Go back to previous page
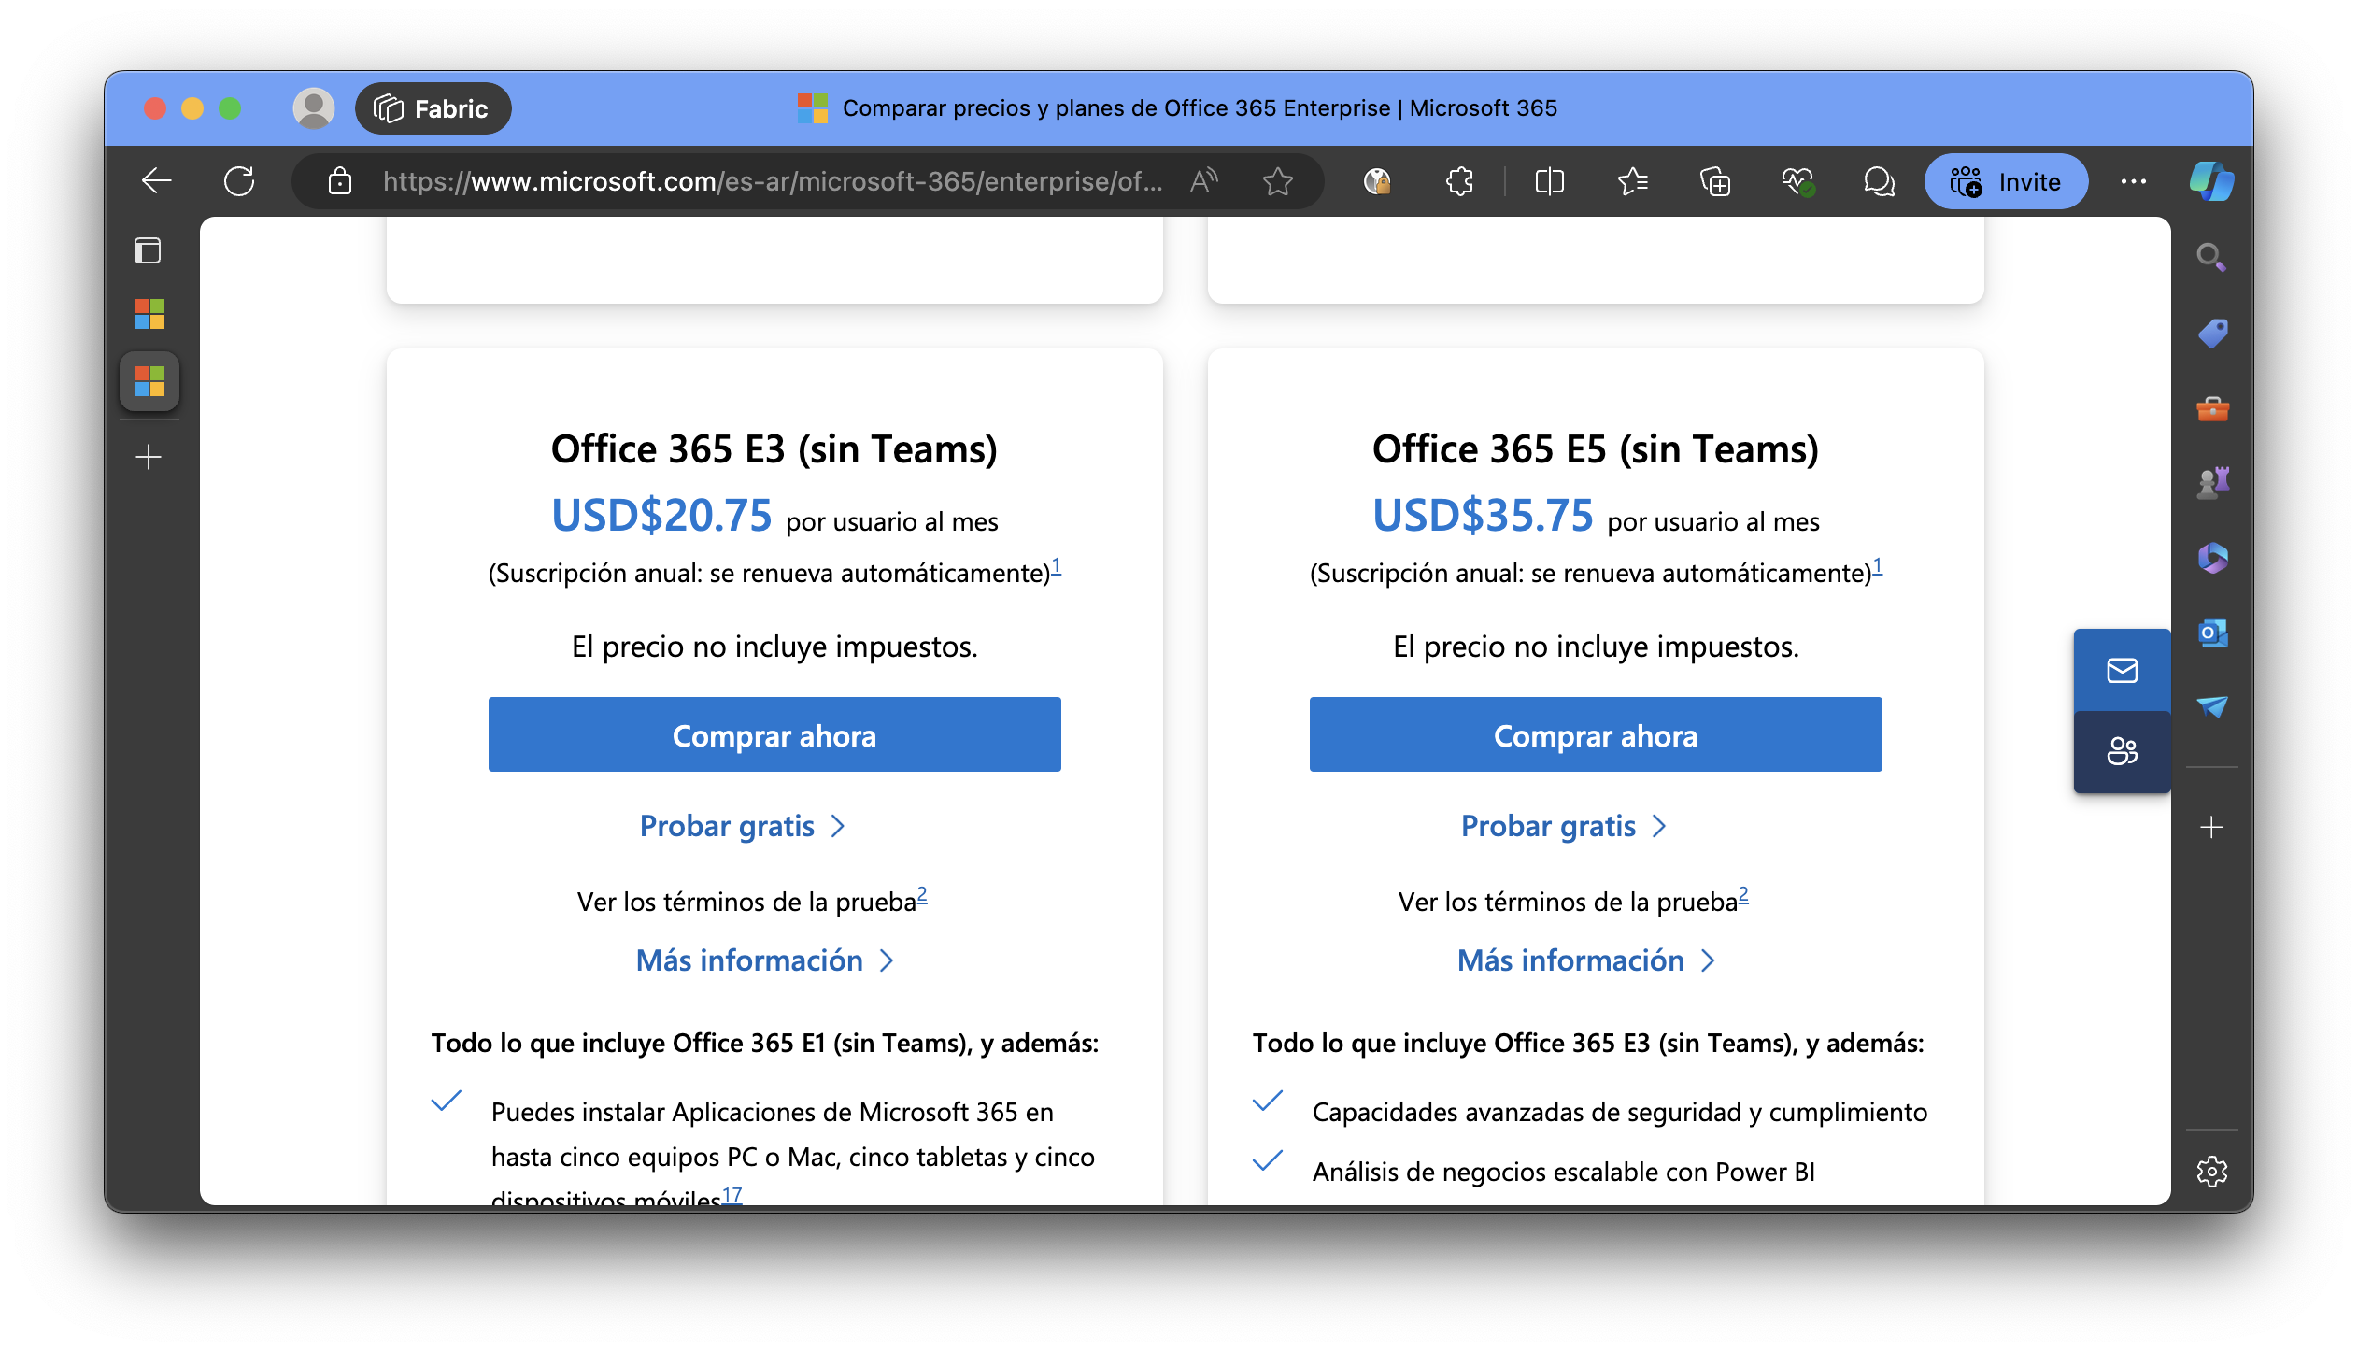2358x1351 pixels. (x=156, y=180)
